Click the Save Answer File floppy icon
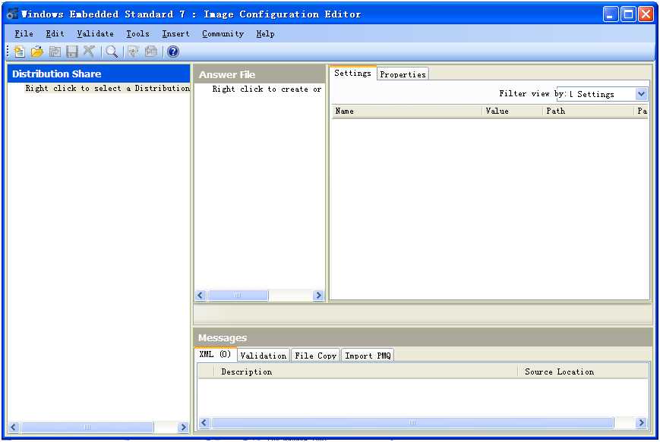 pos(72,52)
